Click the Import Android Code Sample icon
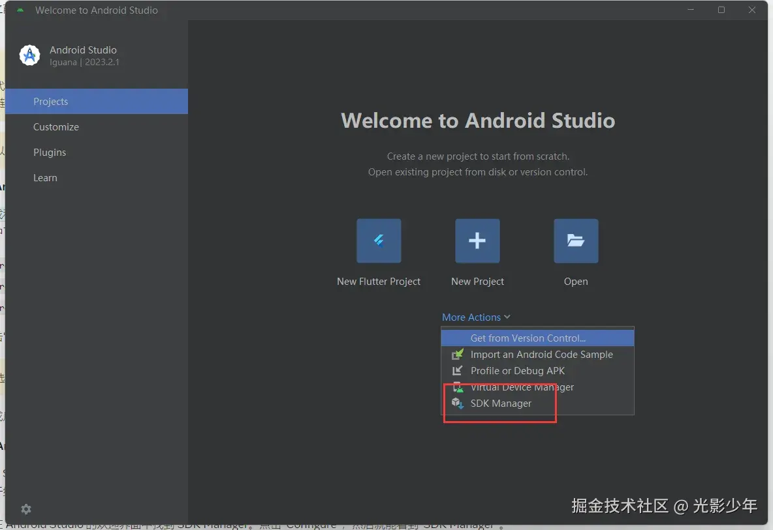The width and height of the screenshot is (773, 530). coord(458,355)
